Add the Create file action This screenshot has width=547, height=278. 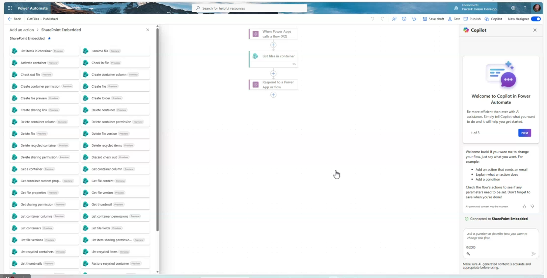[115, 86]
